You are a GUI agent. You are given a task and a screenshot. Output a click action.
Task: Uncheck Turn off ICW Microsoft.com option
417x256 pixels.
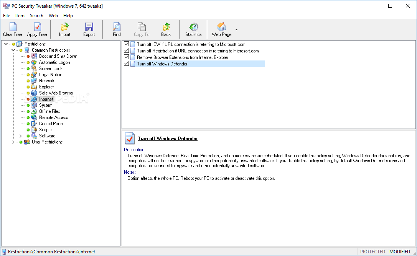tap(127, 44)
